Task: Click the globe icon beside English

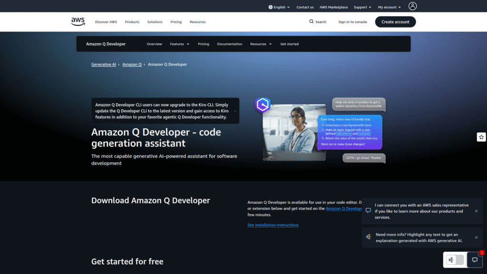Action: point(271,7)
